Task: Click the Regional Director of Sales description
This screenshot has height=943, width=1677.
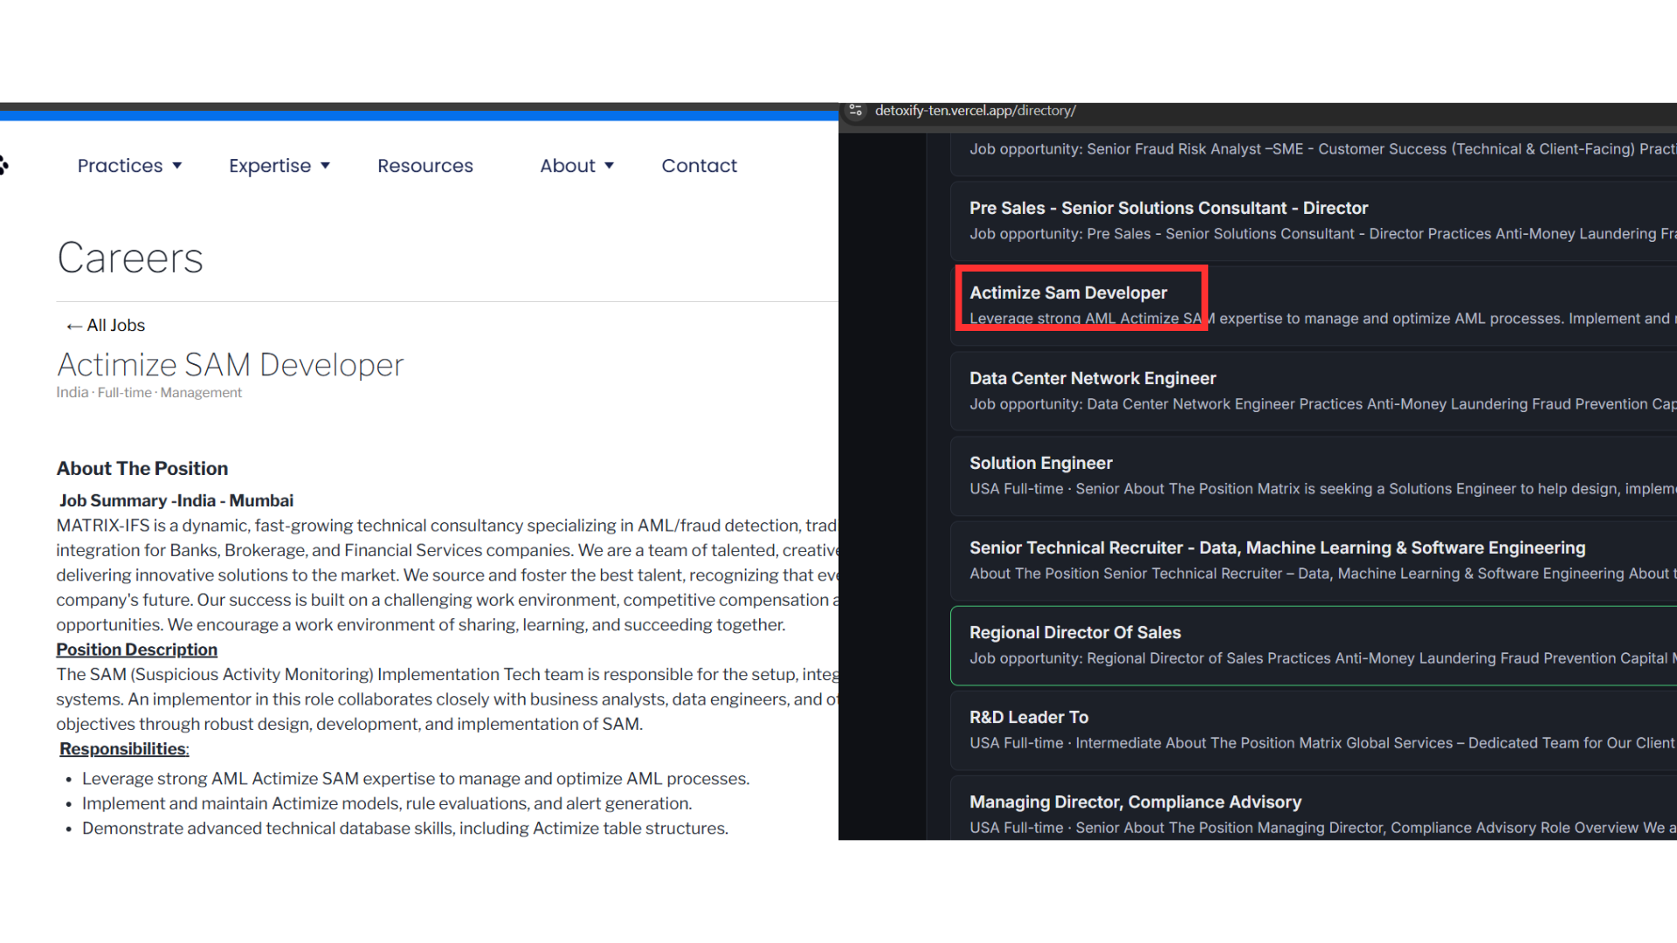Action: click(1322, 658)
